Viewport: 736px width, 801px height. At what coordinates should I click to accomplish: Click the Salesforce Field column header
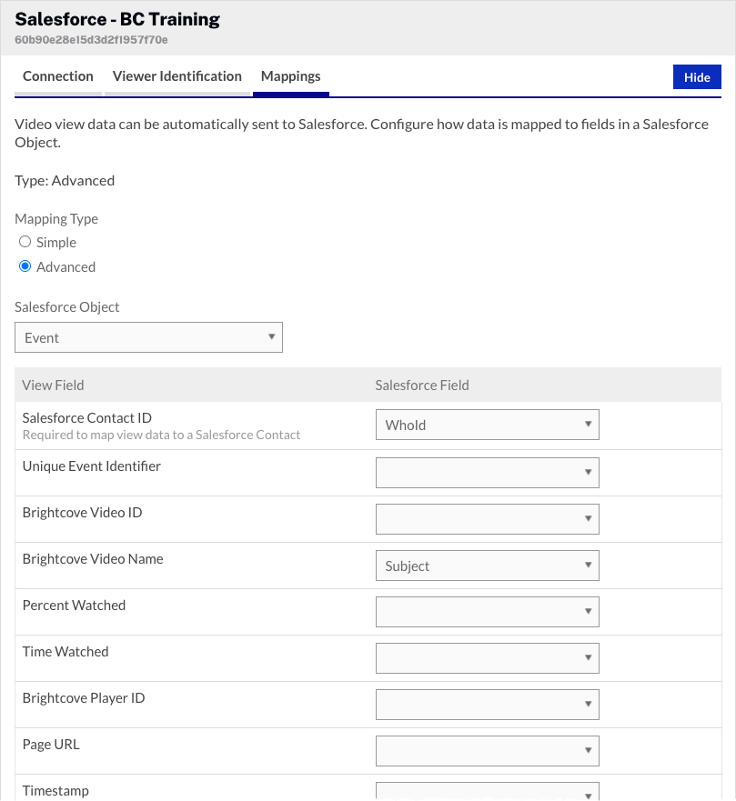pyautogui.click(x=422, y=385)
